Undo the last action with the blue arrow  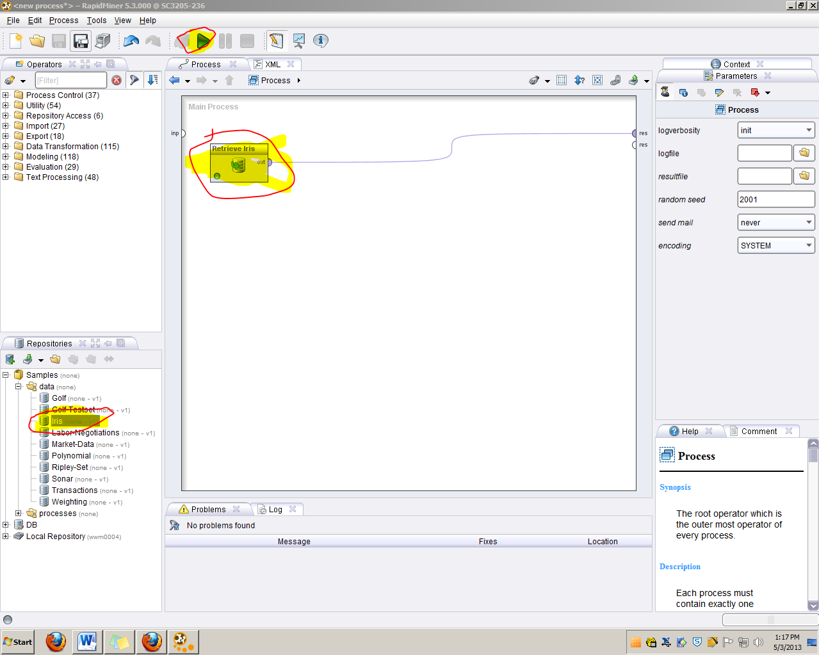coord(131,41)
